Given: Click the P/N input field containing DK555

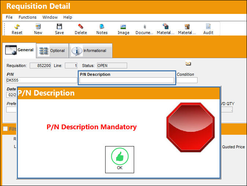Looking at the screenshot, I should 42,80.
